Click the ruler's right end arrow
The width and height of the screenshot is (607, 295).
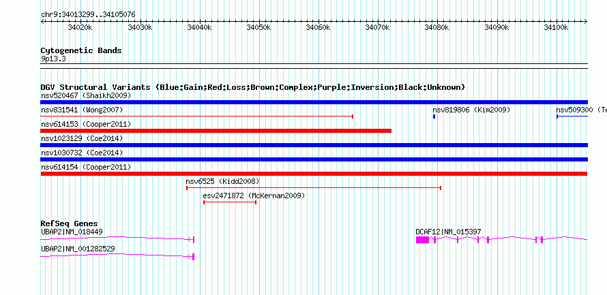coord(586,21)
